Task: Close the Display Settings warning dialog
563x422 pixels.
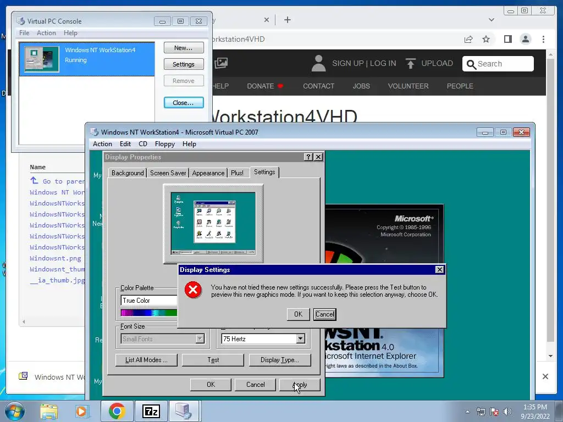Action: [x=439, y=269]
